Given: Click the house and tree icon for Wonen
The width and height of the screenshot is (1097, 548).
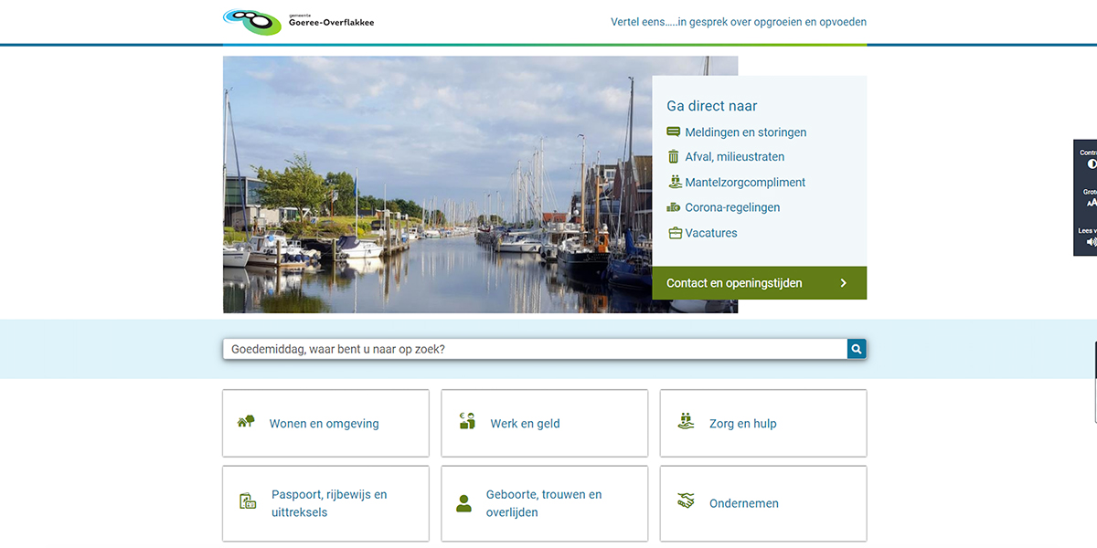Looking at the screenshot, I should (x=246, y=421).
